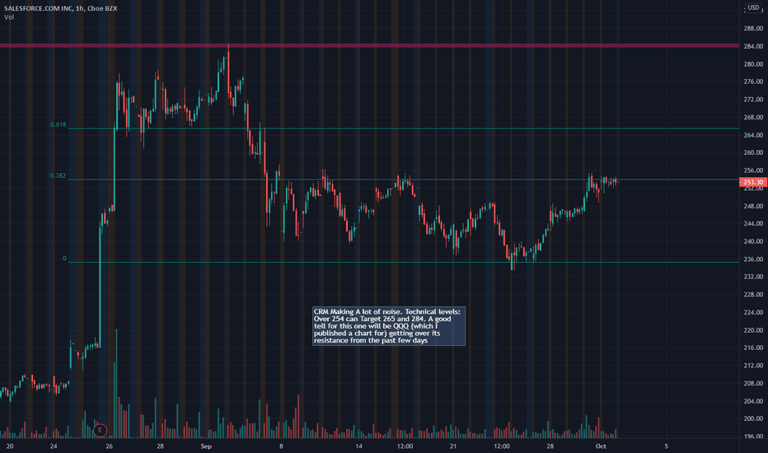768x453 pixels.
Task: Click the 253.30 current price label
Action: (753, 182)
